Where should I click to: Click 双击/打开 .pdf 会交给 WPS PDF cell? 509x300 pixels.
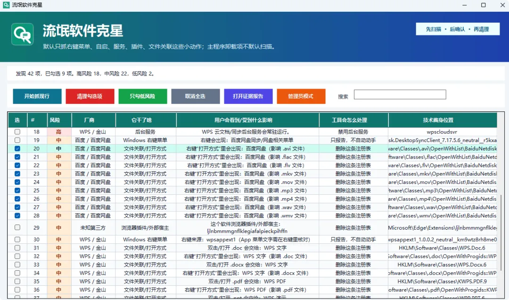(x=247, y=282)
